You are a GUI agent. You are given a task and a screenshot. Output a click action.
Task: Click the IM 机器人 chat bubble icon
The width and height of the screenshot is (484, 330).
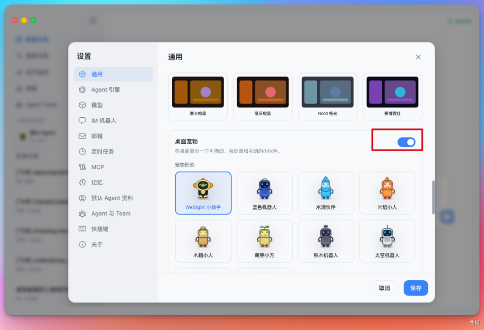(x=82, y=120)
